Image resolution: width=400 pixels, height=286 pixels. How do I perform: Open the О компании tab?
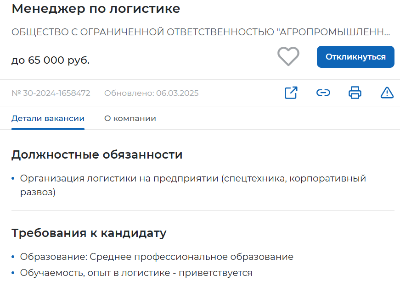(x=130, y=118)
